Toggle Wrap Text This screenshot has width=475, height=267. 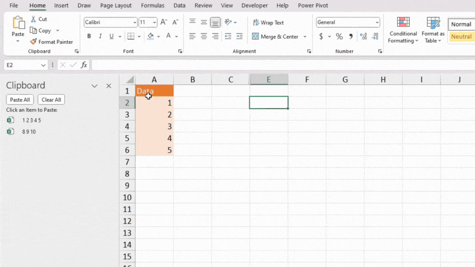point(268,22)
